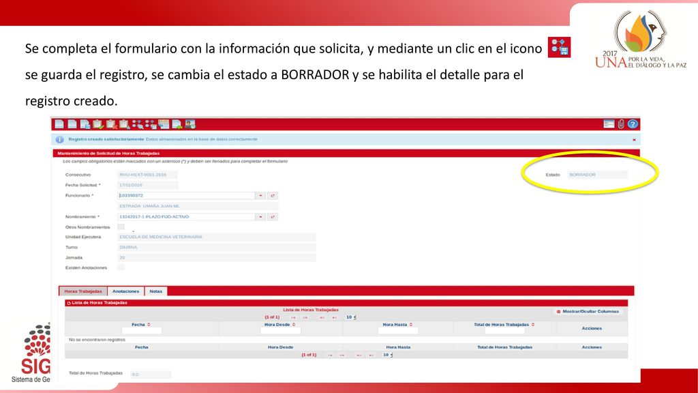Click the leftmost blank page toolbar icon
Image resolution: width=698 pixels, height=393 pixels.
click(59, 124)
